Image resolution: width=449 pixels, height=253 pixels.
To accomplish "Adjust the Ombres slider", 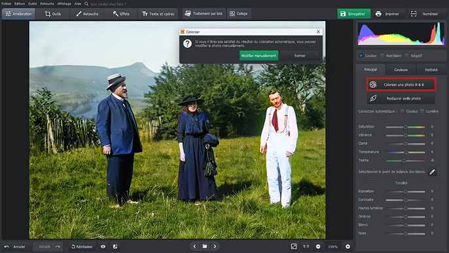I will (405, 217).
